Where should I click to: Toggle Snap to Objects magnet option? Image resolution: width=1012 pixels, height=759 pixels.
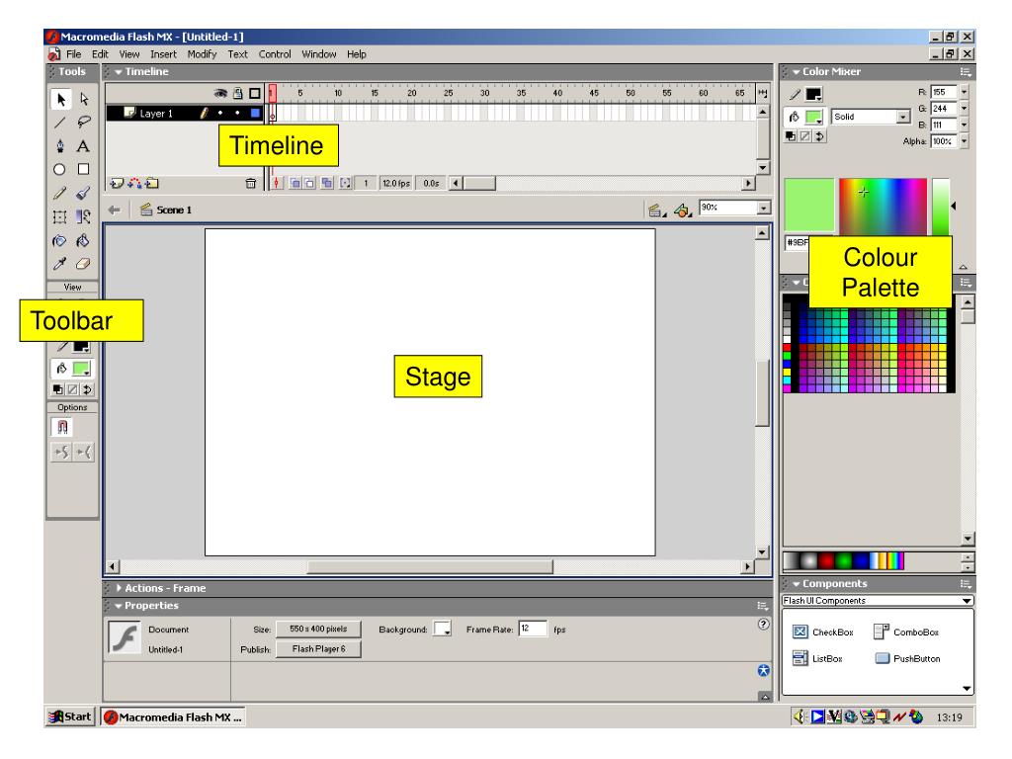[62, 427]
